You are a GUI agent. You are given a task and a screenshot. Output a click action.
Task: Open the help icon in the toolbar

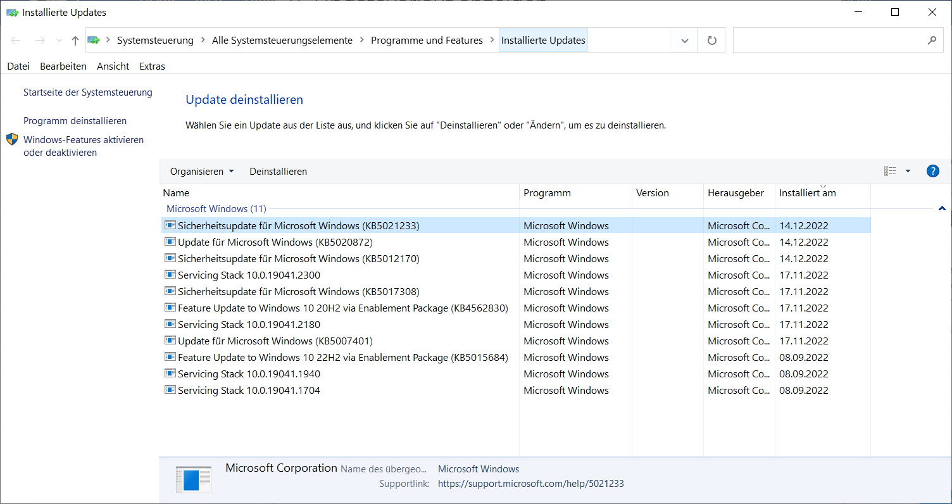pyautogui.click(x=932, y=171)
